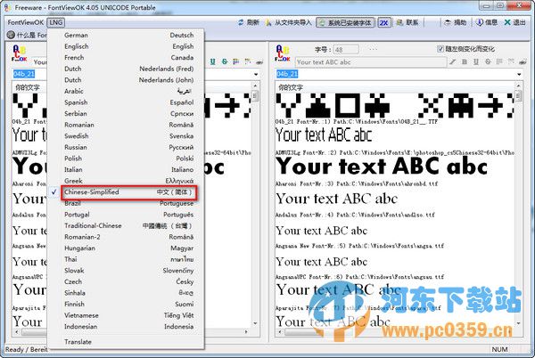
Task: Click the exit (退出) X icon
Action: coord(507,22)
